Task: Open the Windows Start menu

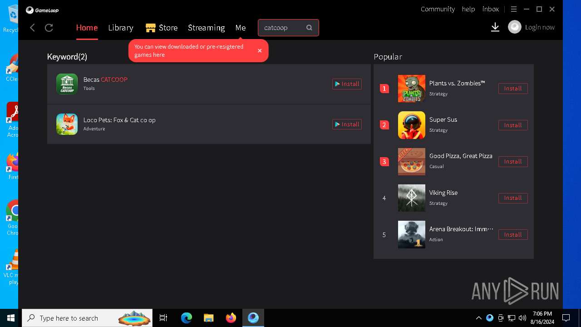Action: (x=11, y=318)
